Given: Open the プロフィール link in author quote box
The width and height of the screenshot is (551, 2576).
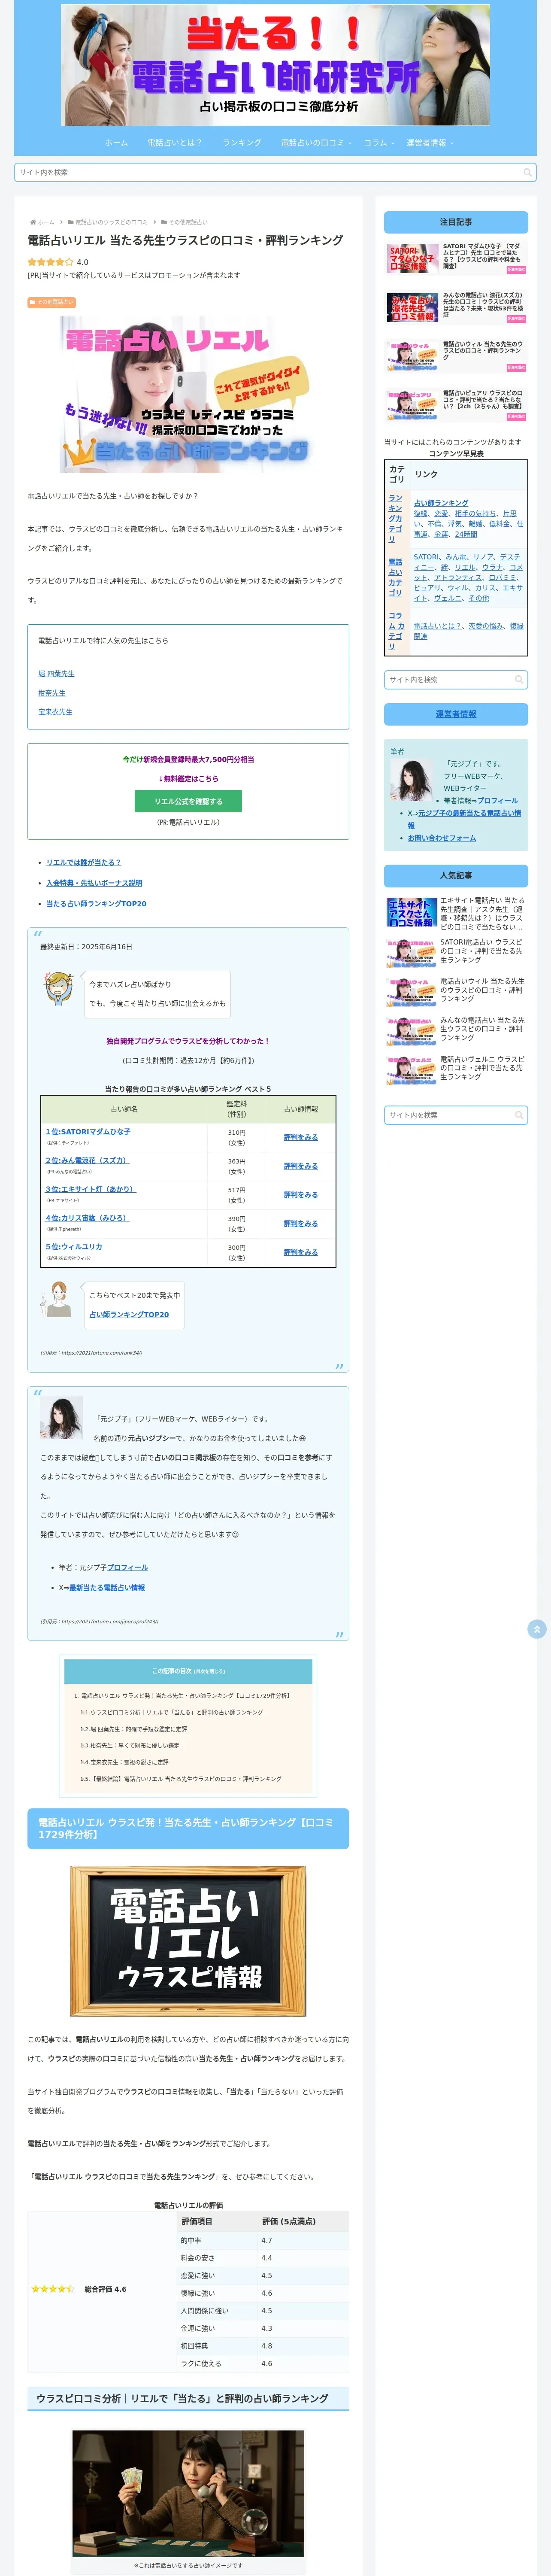Looking at the screenshot, I should pos(126,1568).
